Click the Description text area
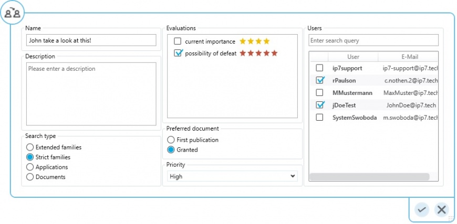 point(91,94)
